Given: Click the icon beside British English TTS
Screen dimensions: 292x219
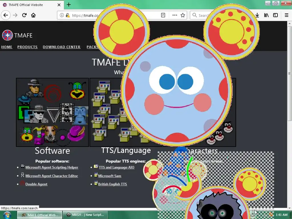Looking at the screenshot, I should (x=96, y=183).
